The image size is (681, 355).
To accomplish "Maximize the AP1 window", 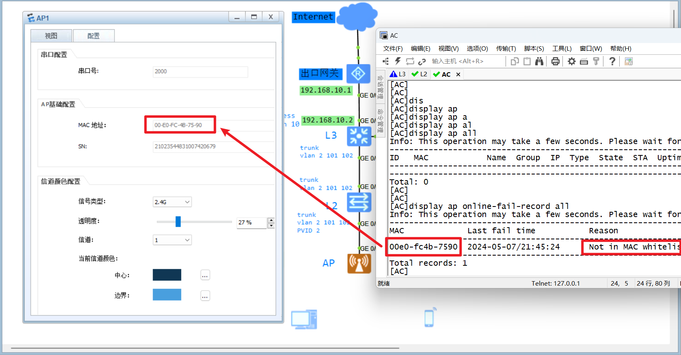I will tap(254, 17).
